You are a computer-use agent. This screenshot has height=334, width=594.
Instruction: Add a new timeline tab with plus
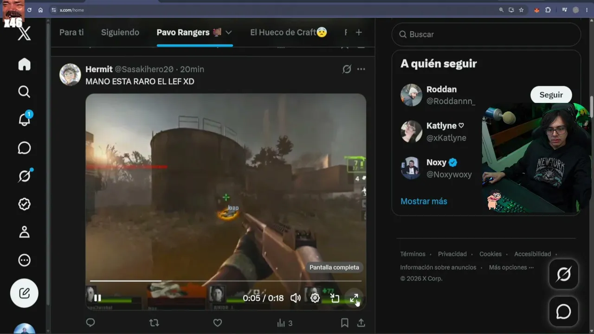coord(359,32)
